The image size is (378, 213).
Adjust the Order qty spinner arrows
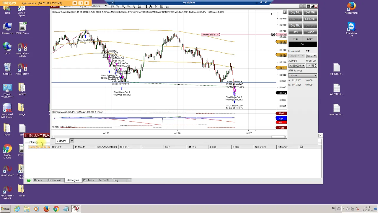[315, 66]
